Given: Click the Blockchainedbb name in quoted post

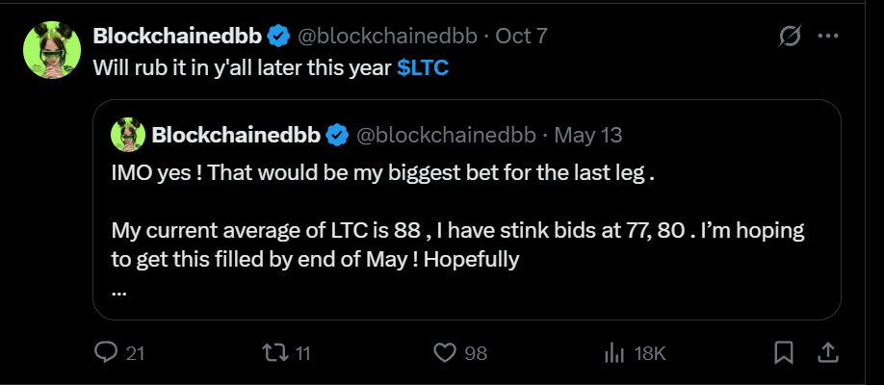Looking at the screenshot, I should click(x=239, y=136).
